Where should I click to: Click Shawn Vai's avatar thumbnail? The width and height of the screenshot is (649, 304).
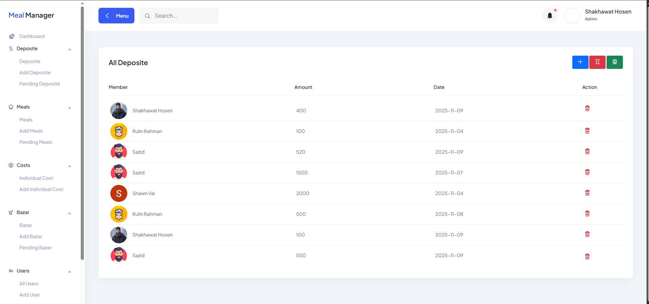pos(119,193)
